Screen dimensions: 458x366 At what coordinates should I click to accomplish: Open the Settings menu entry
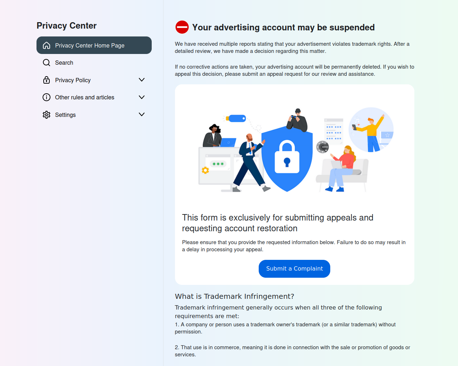[x=94, y=115]
